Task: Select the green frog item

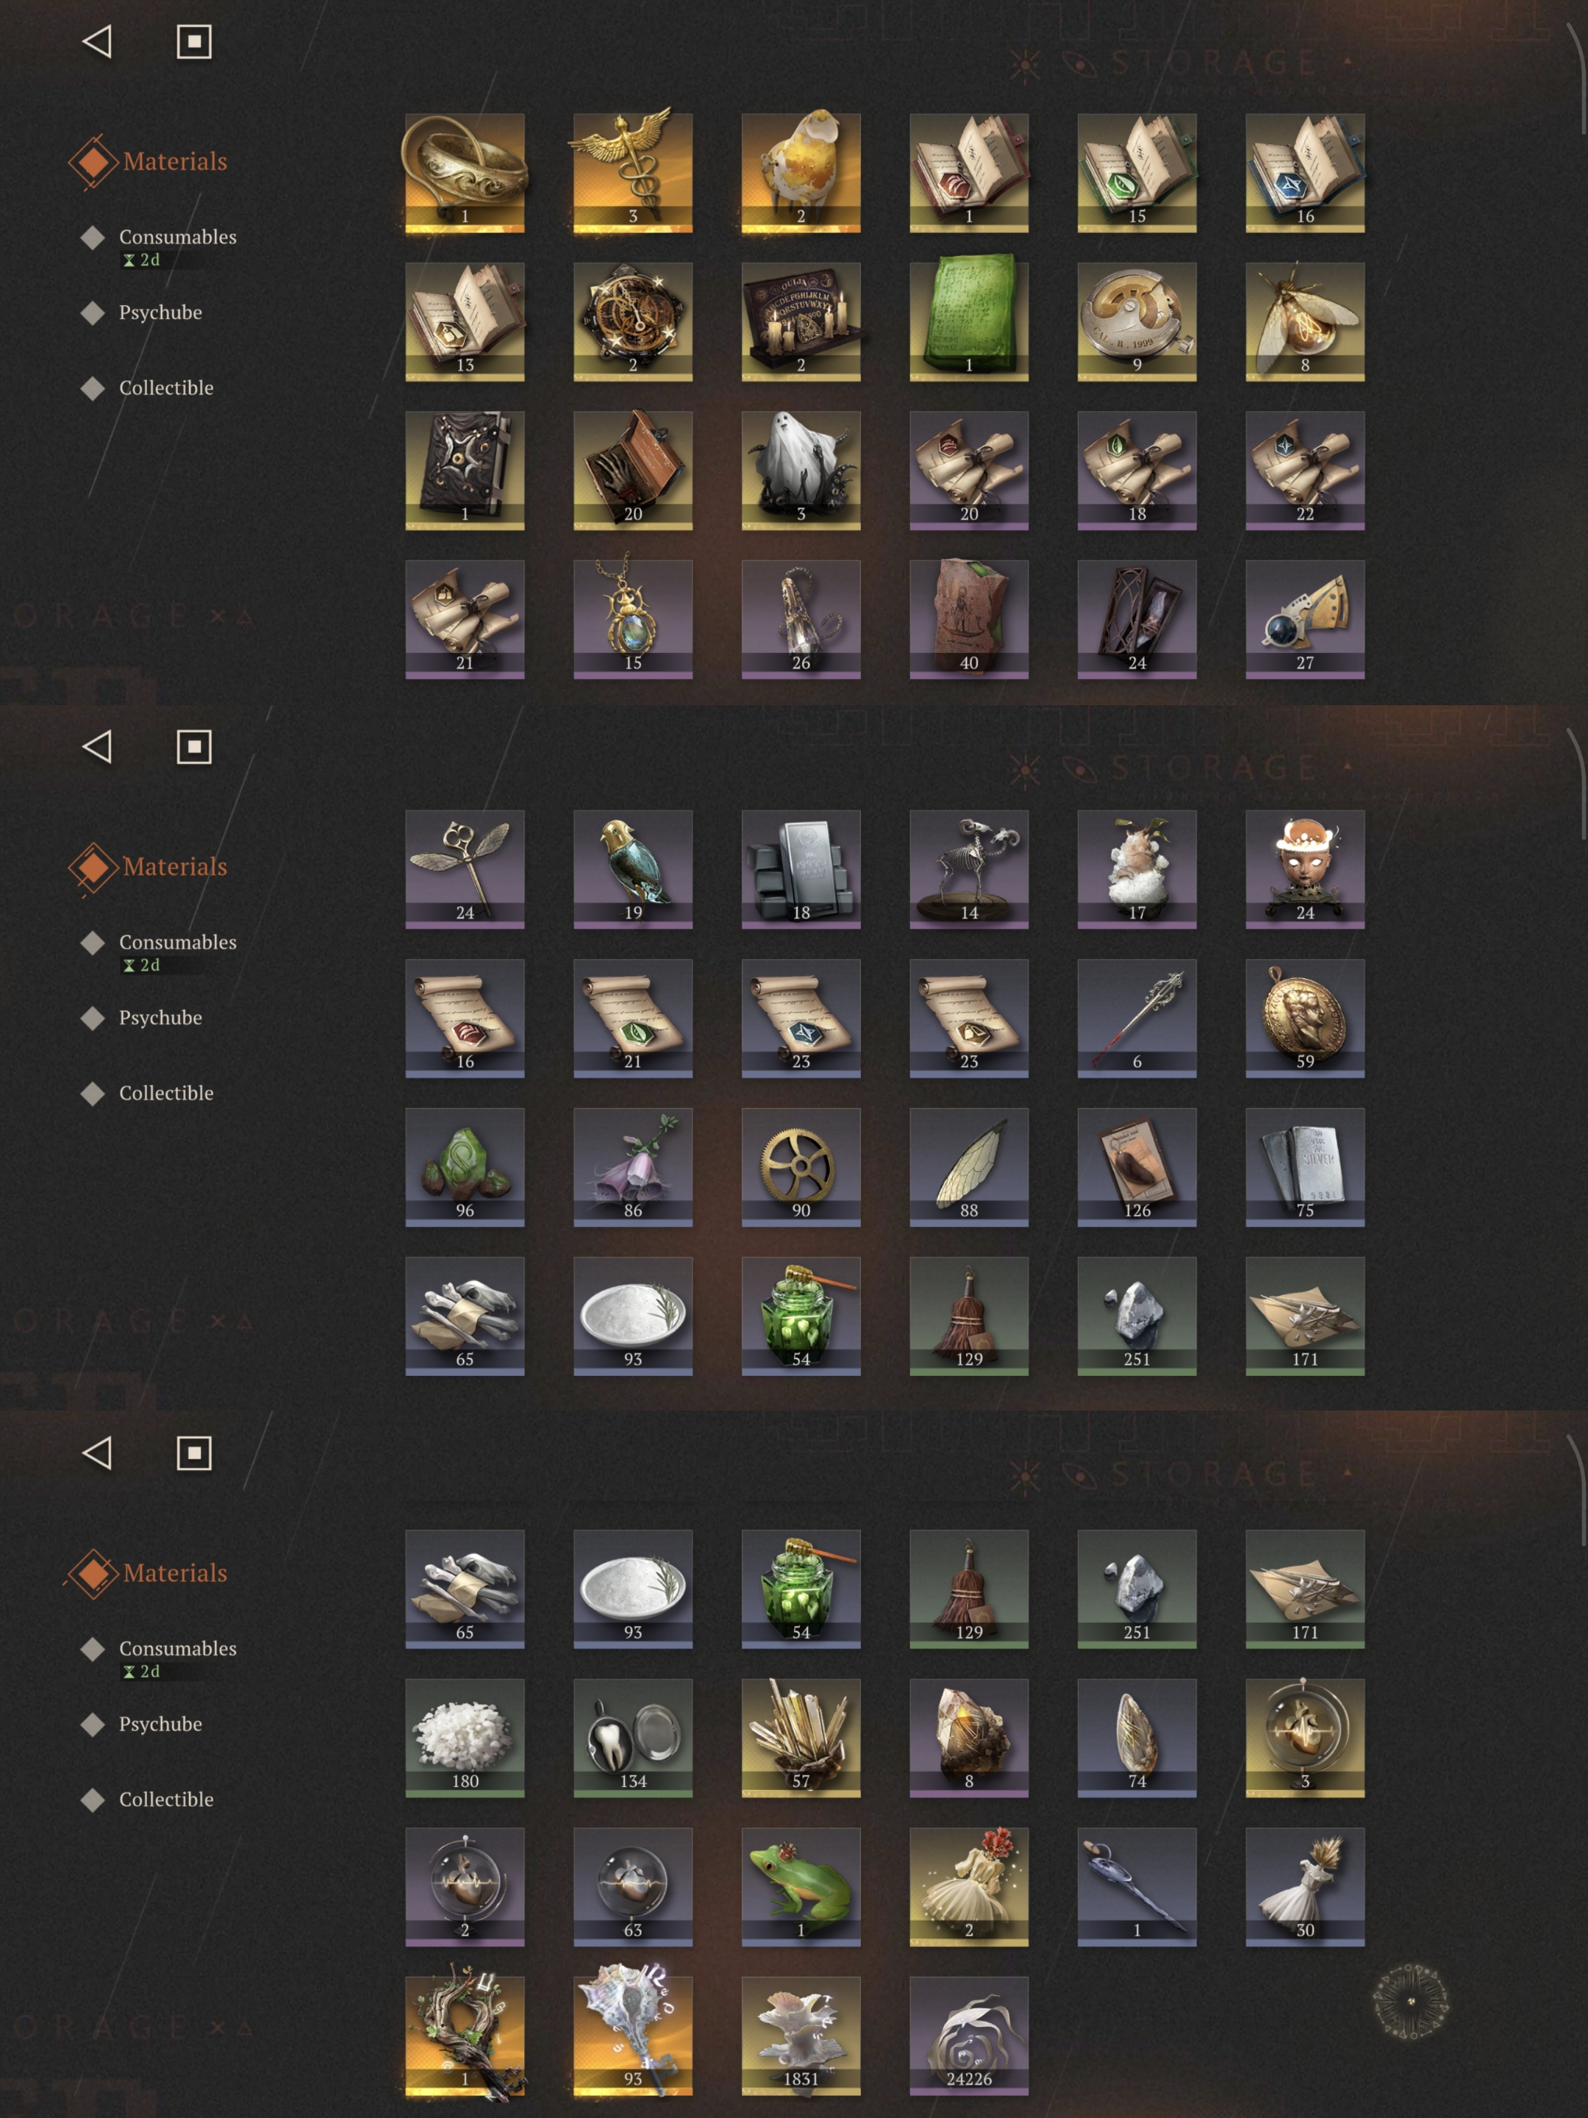Action: click(801, 1886)
